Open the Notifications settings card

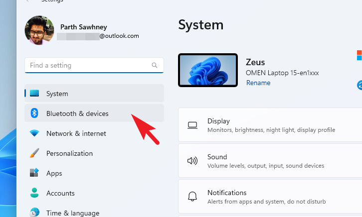coord(270,197)
